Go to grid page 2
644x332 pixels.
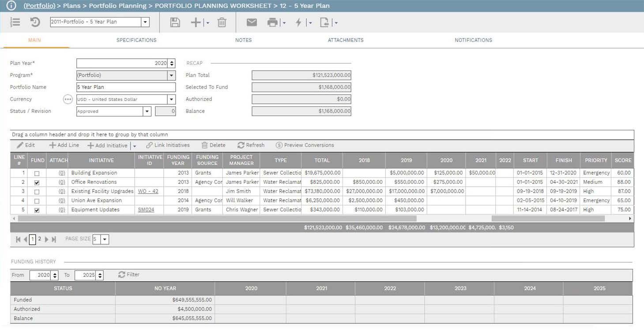(39, 239)
